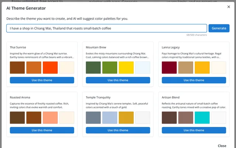Image resolution: width=236 pixels, height=148 pixels.
Task: Pick Mountain Brew yellow swatch
Action: tap(126, 67)
